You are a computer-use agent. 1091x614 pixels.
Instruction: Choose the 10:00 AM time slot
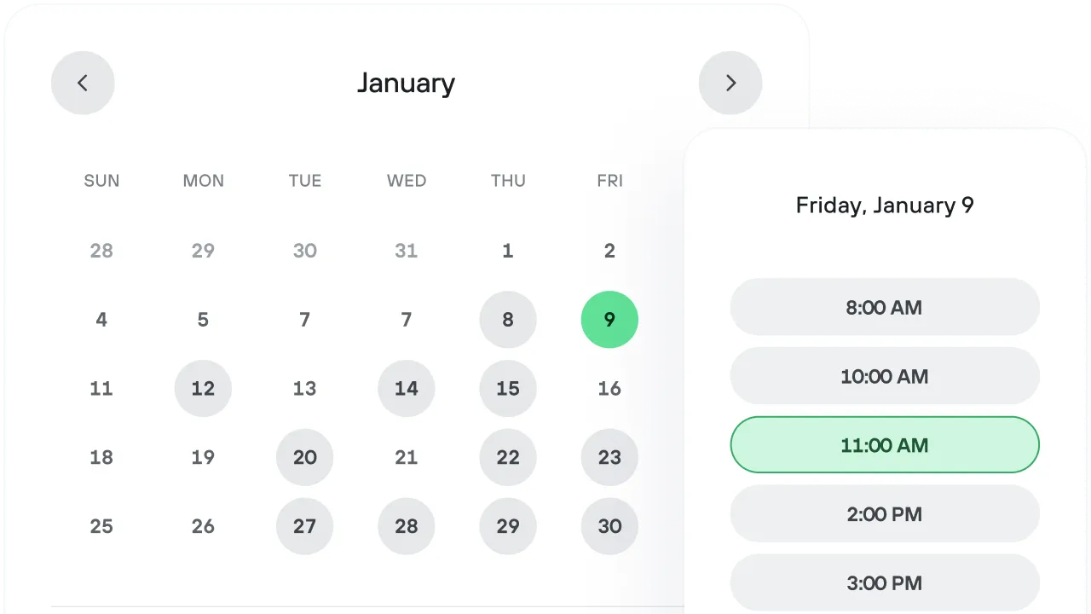coord(885,376)
